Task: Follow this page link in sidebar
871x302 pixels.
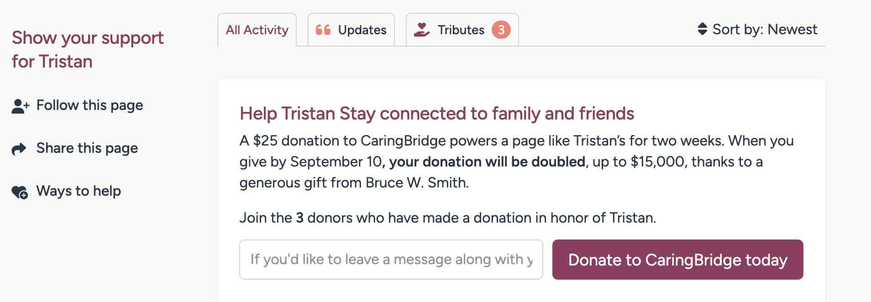Action: coord(89,105)
